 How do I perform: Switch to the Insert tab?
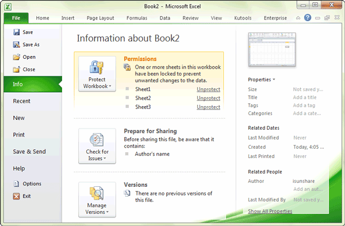(68, 18)
